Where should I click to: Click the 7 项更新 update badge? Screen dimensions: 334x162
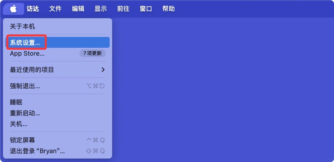pos(93,53)
